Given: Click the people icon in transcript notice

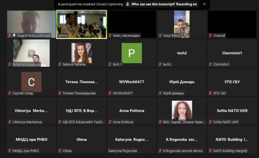Looking at the screenshot, I should tap(128, 4).
